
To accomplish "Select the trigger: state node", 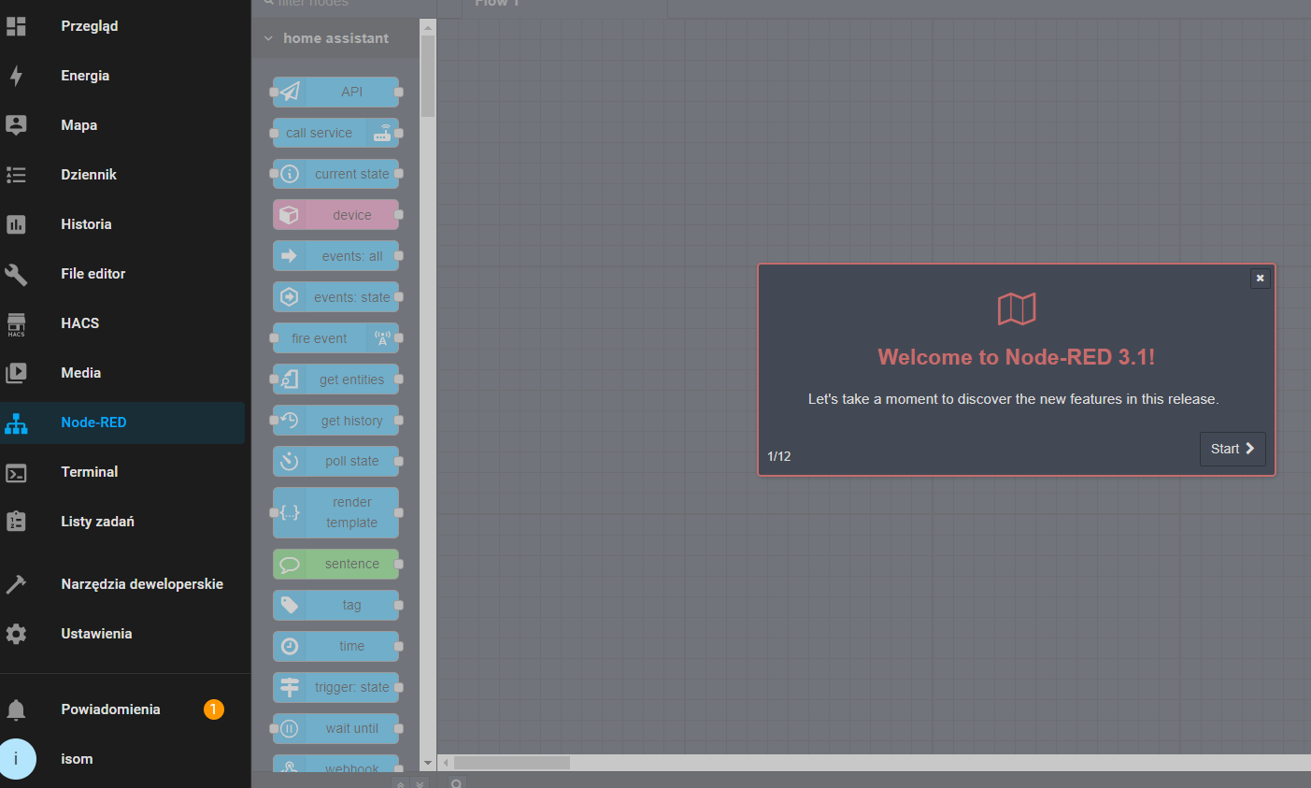I will [x=336, y=687].
